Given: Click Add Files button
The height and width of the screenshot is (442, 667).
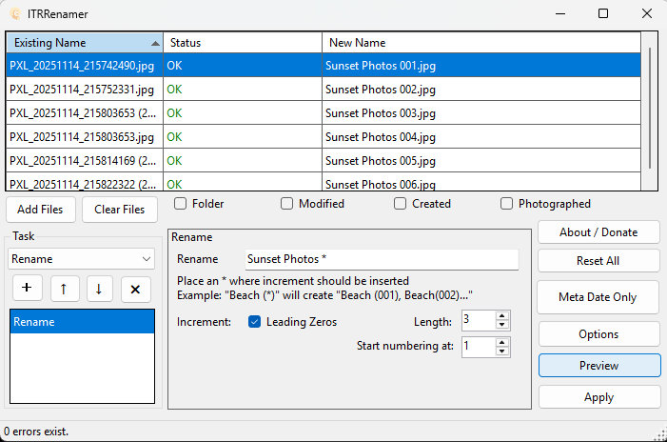Looking at the screenshot, I should pyautogui.click(x=41, y=210).
